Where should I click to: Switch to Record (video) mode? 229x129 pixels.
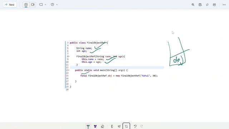pos(33,5)
